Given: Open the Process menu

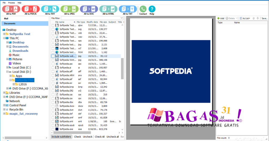Looking at the screenshot, I should (12, 3).
